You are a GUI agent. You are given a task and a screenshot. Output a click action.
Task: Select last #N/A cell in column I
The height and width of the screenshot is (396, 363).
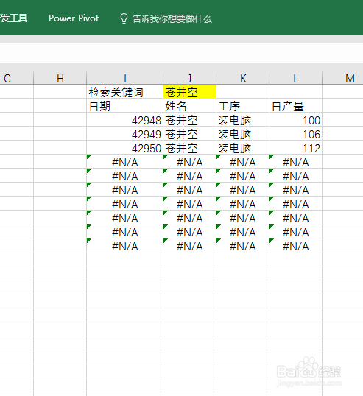coord(124,246)
